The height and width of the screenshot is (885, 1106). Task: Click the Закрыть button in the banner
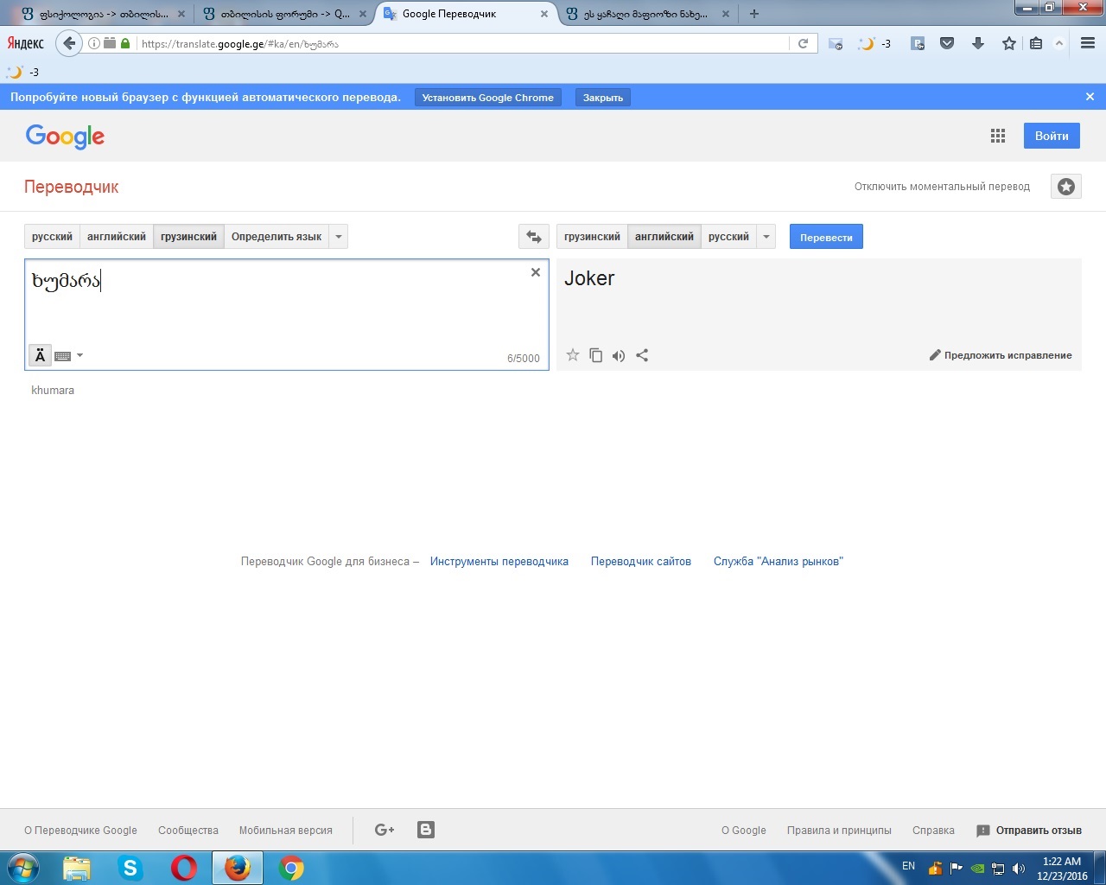(603, 98)
